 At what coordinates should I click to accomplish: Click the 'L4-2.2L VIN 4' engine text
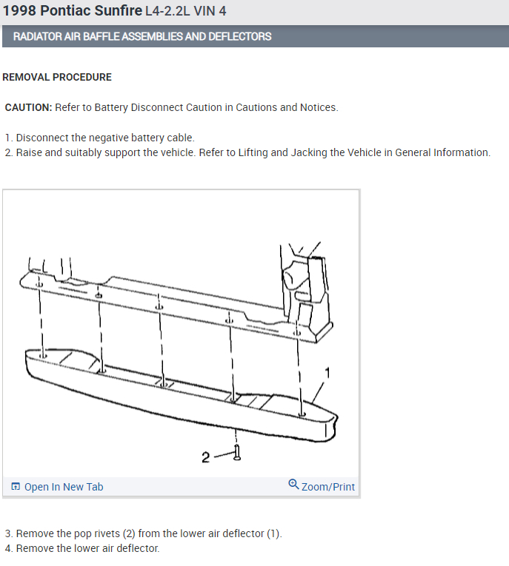tap(186, 11)
